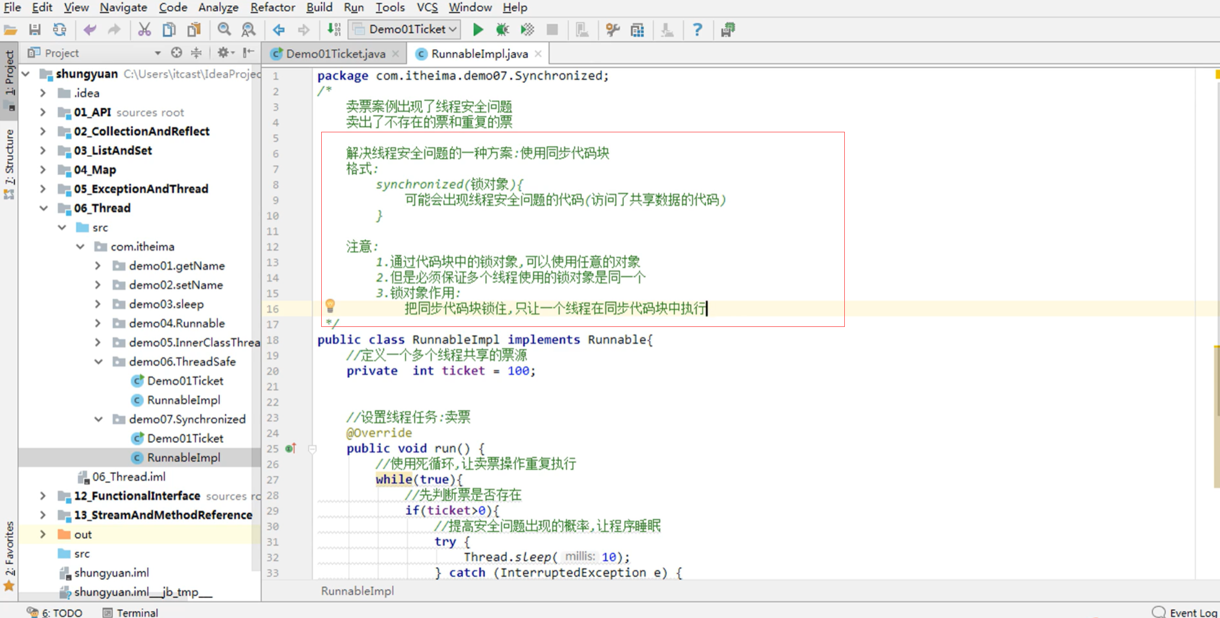This screenshot has height=618, width=1220.
Task: Click the Save All floppy disk icon
Action: [35, 30]
